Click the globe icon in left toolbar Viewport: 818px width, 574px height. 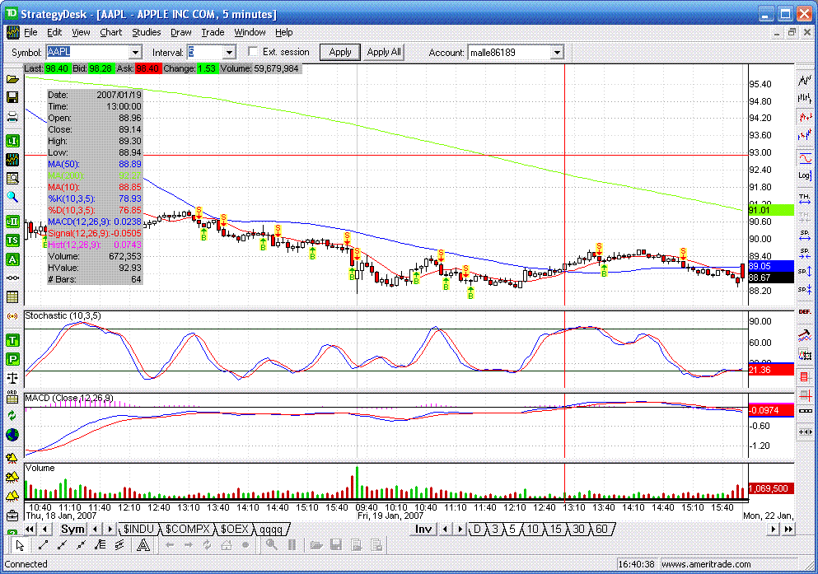click(12, 434)
